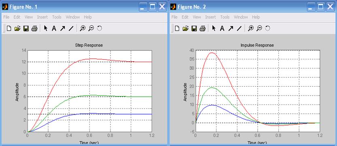Open Edit menu in Figure No. 1

pos(17,17)
